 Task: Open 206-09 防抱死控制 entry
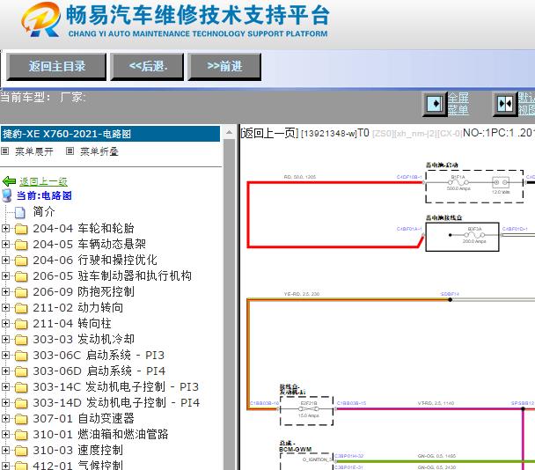coord(84,291)
